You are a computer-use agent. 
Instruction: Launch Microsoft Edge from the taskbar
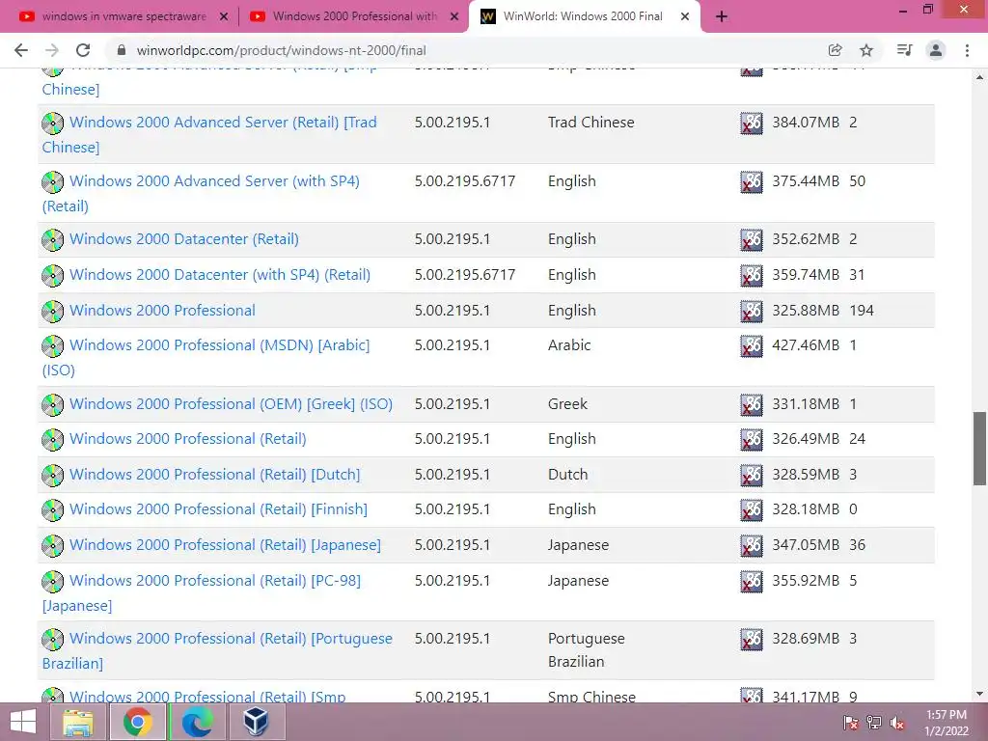197,722
